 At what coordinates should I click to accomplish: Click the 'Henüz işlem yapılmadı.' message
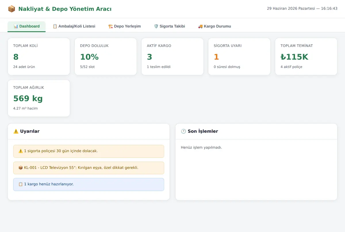click(202, 148)
